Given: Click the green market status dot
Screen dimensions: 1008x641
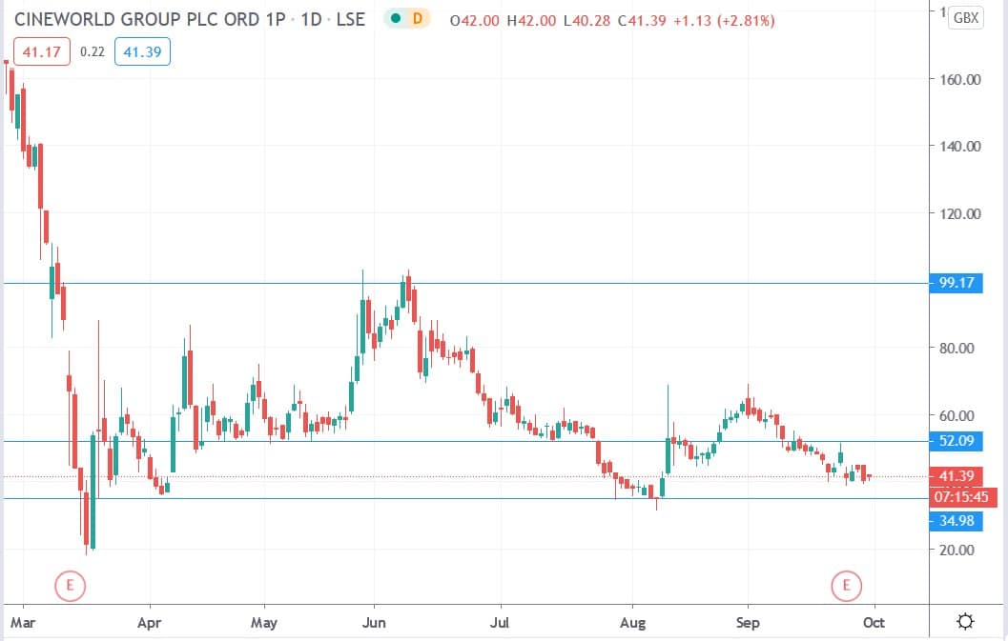Looking at the screenshot, I should click(396, 19).
